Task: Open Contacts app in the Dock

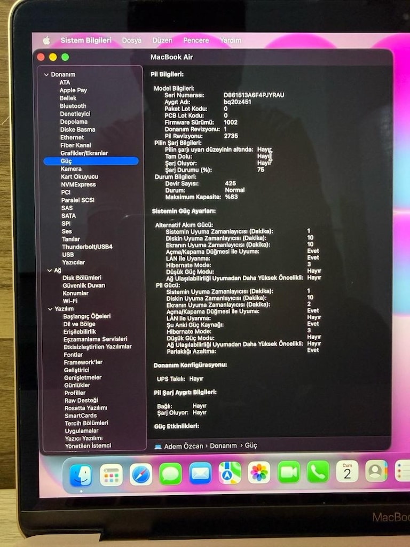Action: (x=376, y=471)
